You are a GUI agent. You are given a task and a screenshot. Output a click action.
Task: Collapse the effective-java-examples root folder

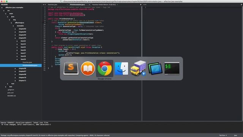pyautogui.click(x=2, y=8)
